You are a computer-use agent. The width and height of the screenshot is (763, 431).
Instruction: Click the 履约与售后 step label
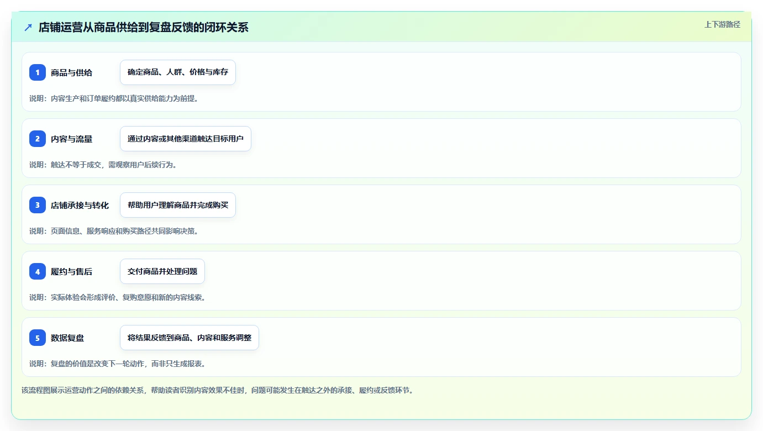point(71,271)
